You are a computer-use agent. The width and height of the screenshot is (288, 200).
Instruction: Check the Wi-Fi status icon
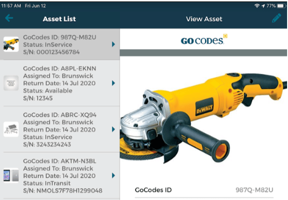[257, 6]
